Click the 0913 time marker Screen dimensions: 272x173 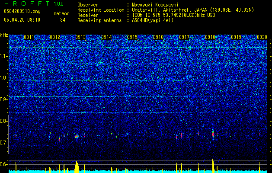click(x=81, y=37)
